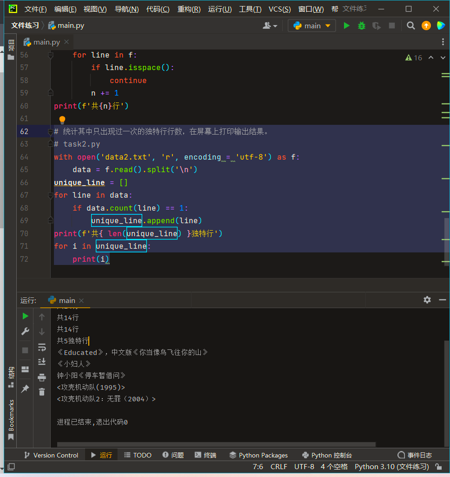Change UTF-8 file encoding in status bar
Viewport: 450px width, 477px height.
[x=304, y=467]
